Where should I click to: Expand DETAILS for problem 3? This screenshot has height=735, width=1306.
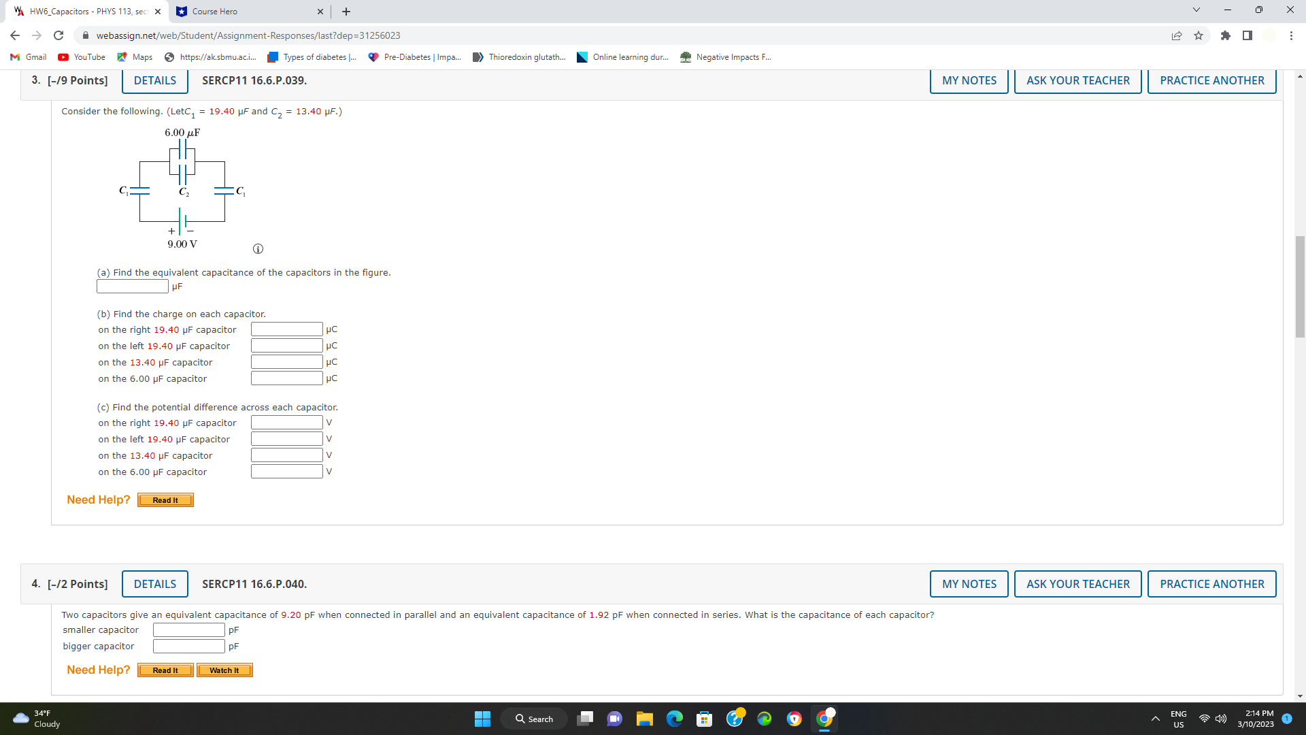(154, 80)
